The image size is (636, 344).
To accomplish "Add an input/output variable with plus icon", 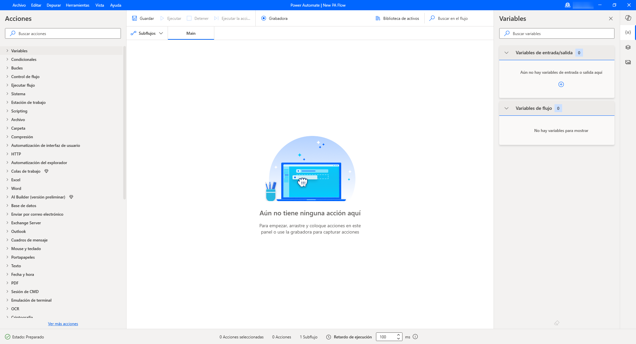I will coord(561,84).
